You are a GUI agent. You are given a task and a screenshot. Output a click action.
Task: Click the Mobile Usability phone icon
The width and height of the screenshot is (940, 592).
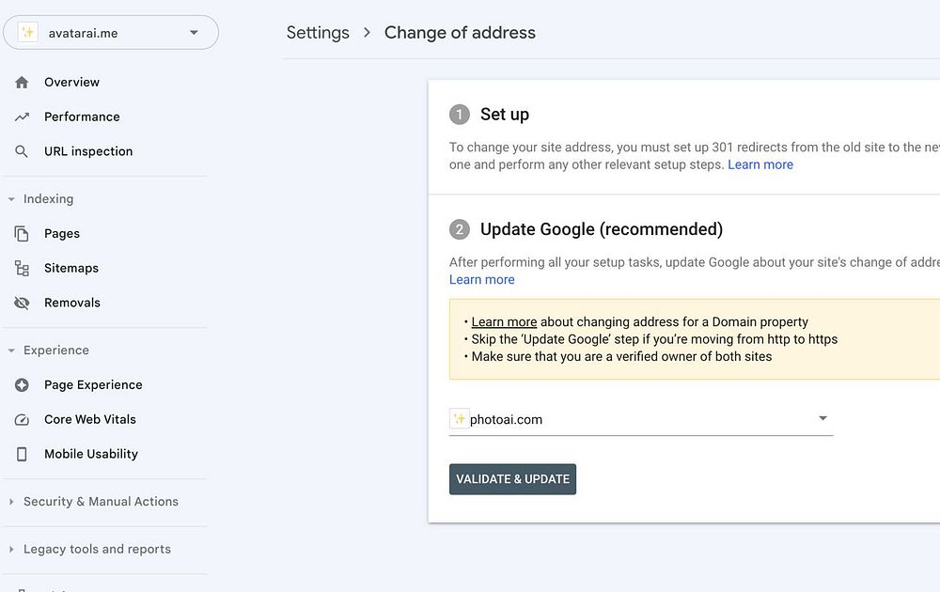[x=22, y=455]
